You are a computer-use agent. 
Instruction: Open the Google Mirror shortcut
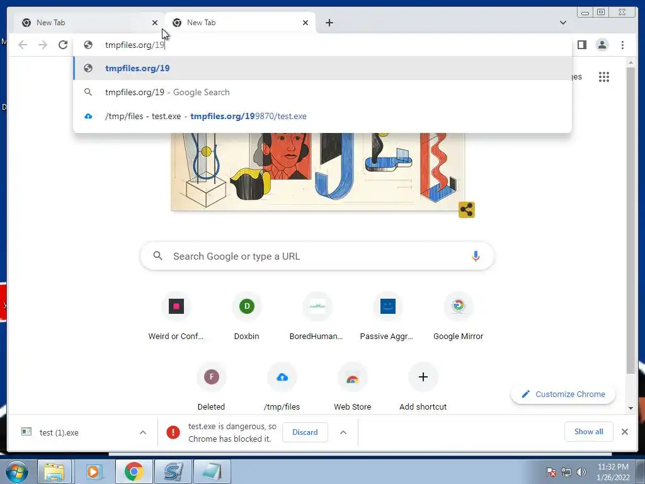click(459, 316)
